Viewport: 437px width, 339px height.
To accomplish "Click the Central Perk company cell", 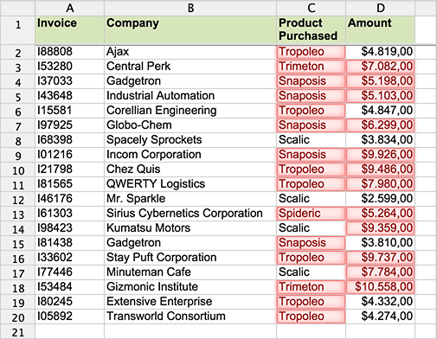I will (190, 67).
